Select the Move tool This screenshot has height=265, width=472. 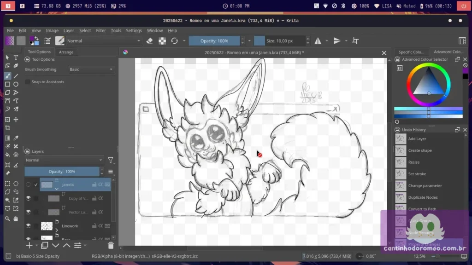(16, 120)
